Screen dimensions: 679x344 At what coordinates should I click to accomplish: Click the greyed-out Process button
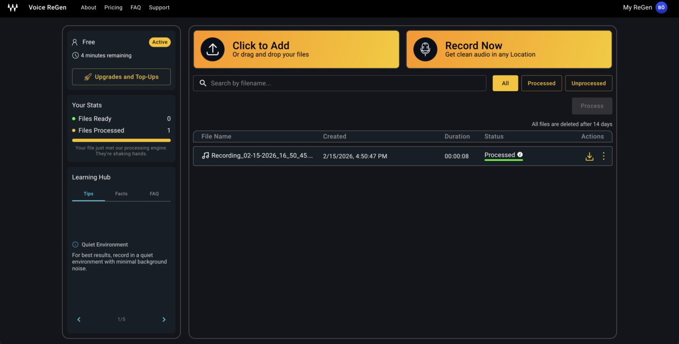[x=592, y=106]
